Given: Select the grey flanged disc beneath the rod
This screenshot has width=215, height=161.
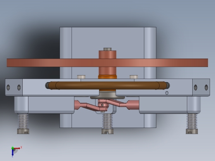Looking at the screenshot, I should tap(107, 95).
